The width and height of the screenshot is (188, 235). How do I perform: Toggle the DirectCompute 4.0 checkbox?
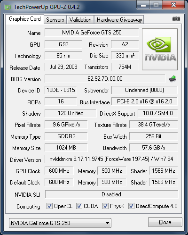click(131, 206)
